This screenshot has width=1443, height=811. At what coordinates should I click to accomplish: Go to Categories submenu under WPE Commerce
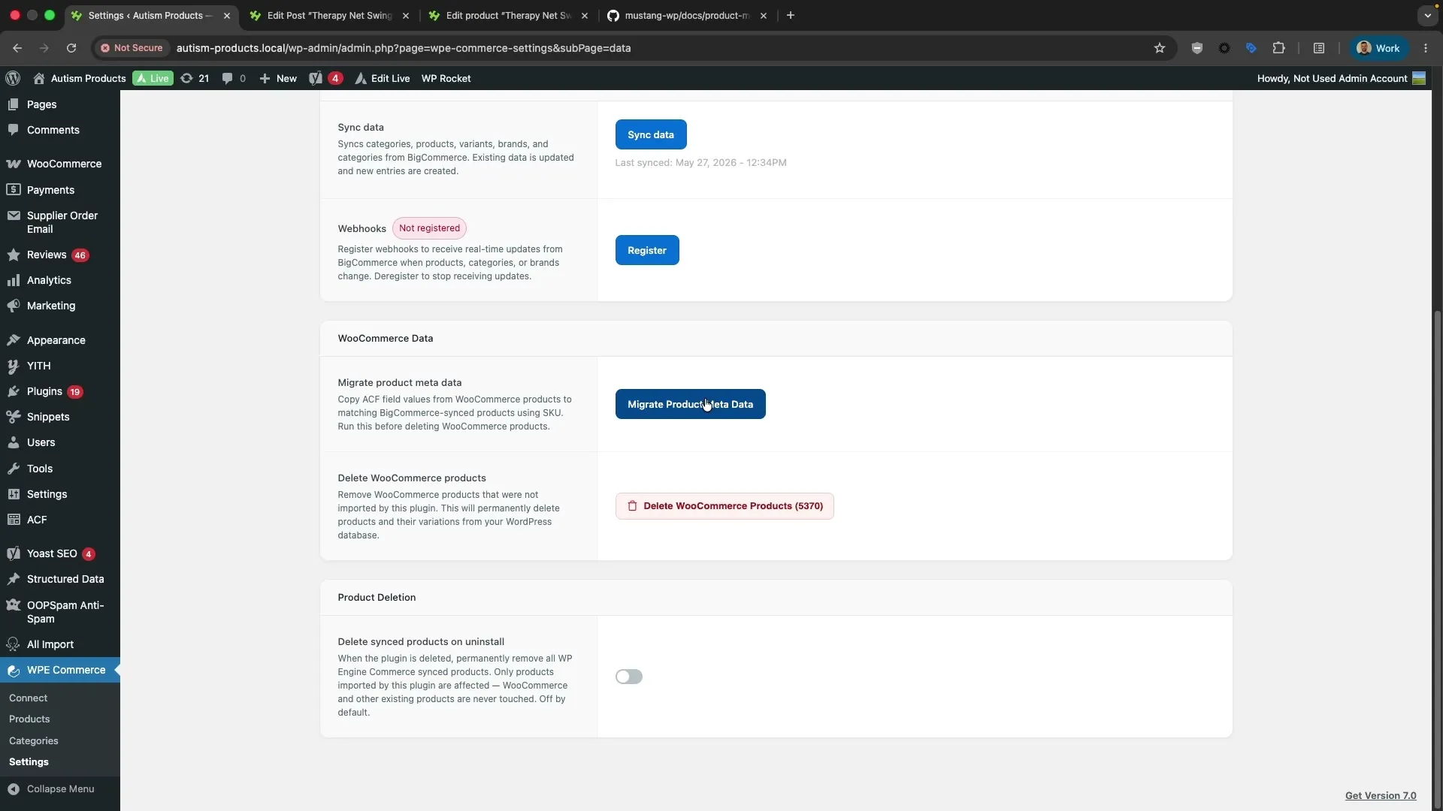34,740
